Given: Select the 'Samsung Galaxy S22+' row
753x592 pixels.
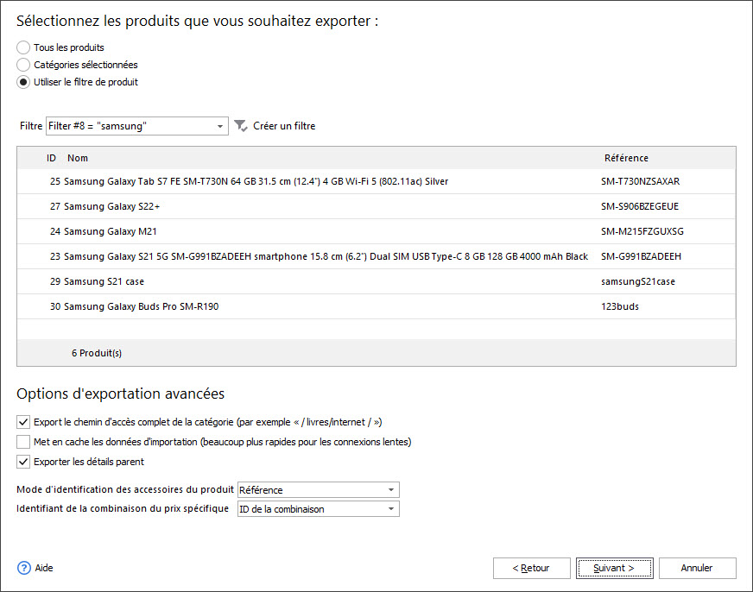Looking at the screenshot, I should click(x=376, y=206).
